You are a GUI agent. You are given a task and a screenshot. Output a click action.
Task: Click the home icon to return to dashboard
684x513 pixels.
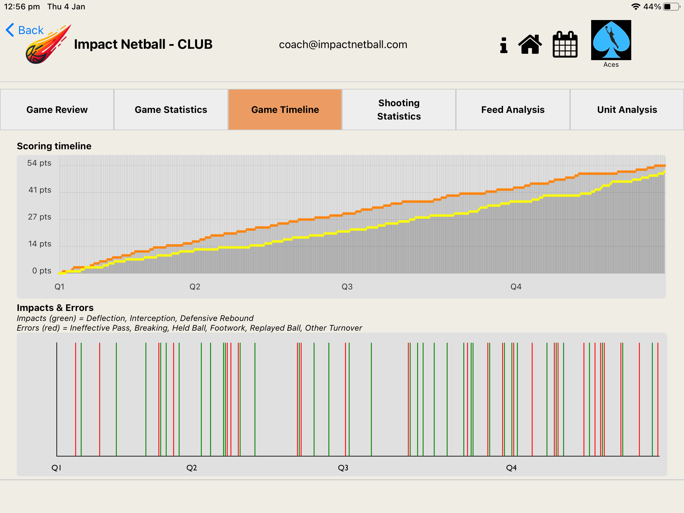(530, 44)
